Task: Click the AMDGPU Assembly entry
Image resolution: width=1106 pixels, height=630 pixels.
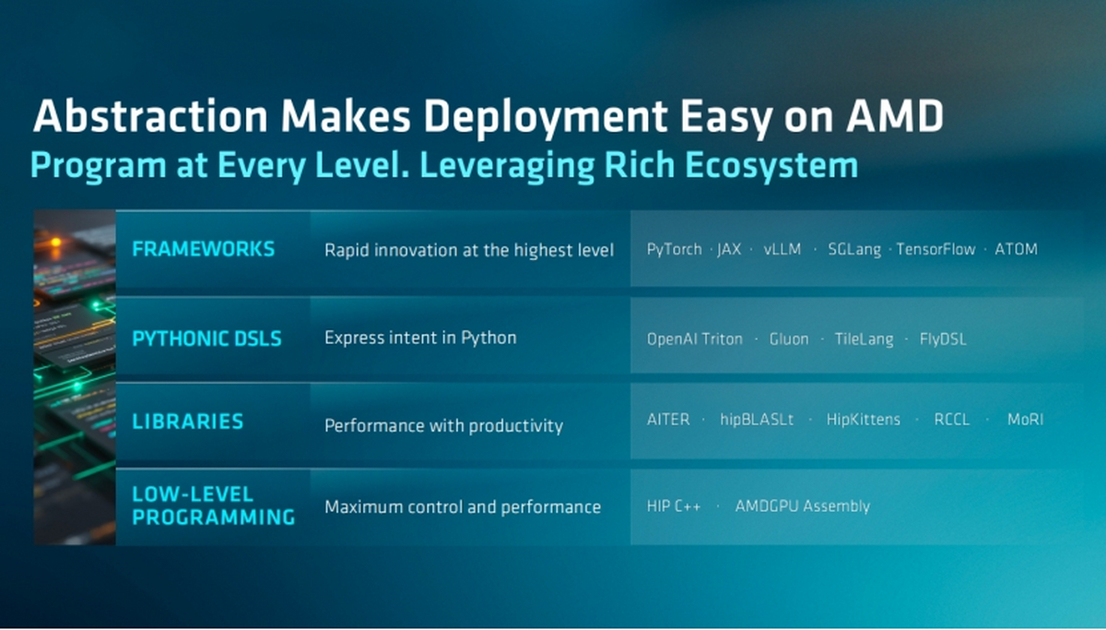Action: coord(802,506)
